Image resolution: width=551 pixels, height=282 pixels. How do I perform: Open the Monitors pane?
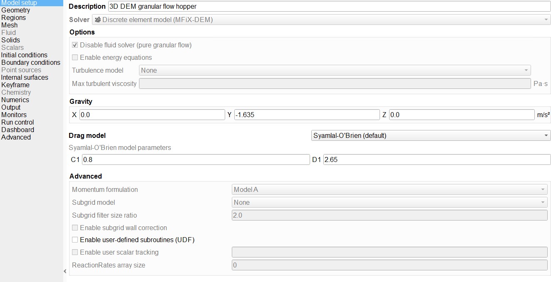pos(14,115)
